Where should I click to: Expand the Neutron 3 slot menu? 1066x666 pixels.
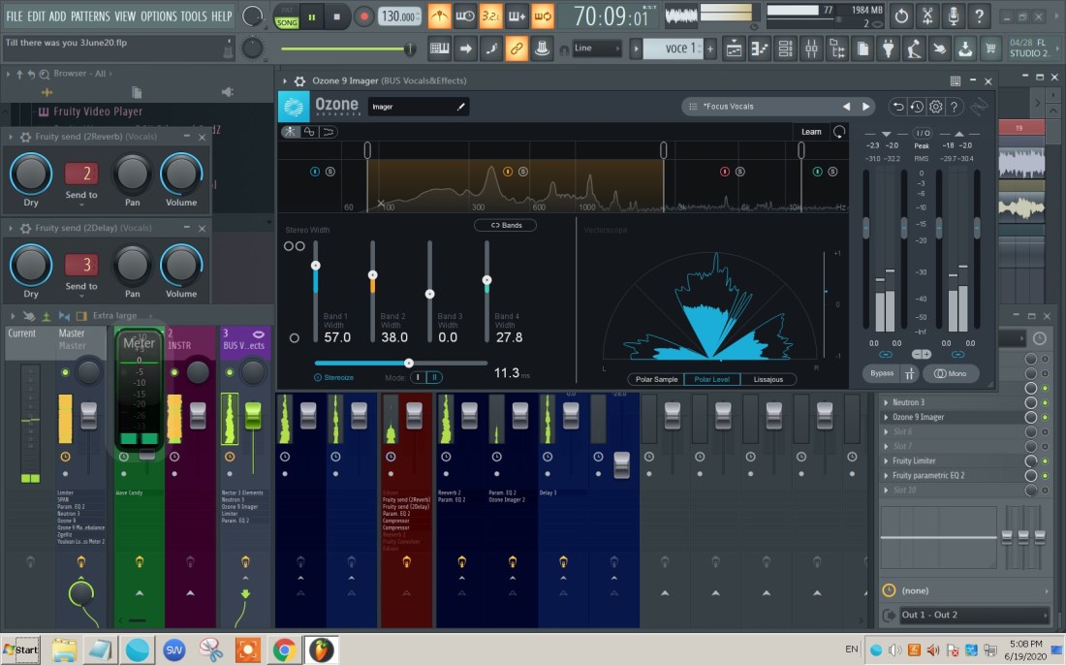(x=886, y=402)
